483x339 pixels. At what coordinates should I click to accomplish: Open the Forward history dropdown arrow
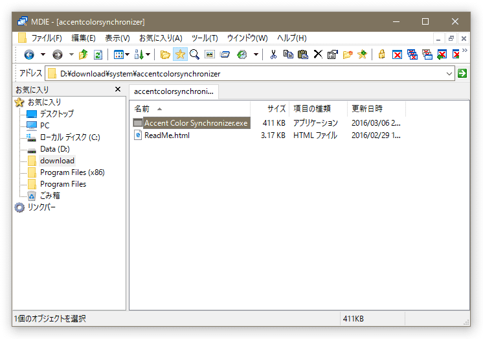71,54
